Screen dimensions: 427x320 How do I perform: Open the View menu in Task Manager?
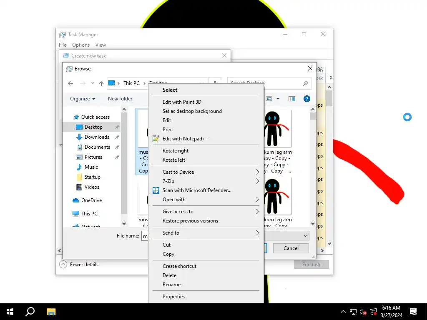click(100, 45)
